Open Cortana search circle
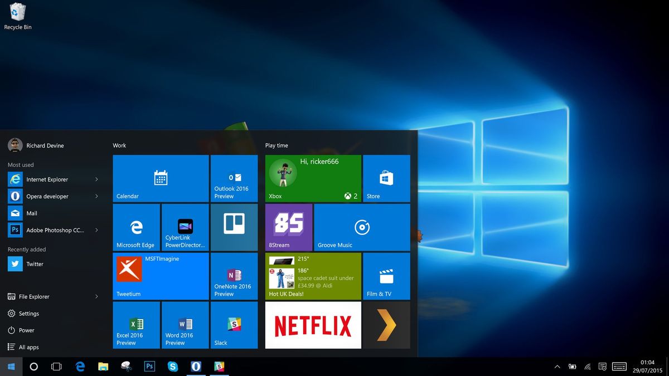 [x=33, y=367]
